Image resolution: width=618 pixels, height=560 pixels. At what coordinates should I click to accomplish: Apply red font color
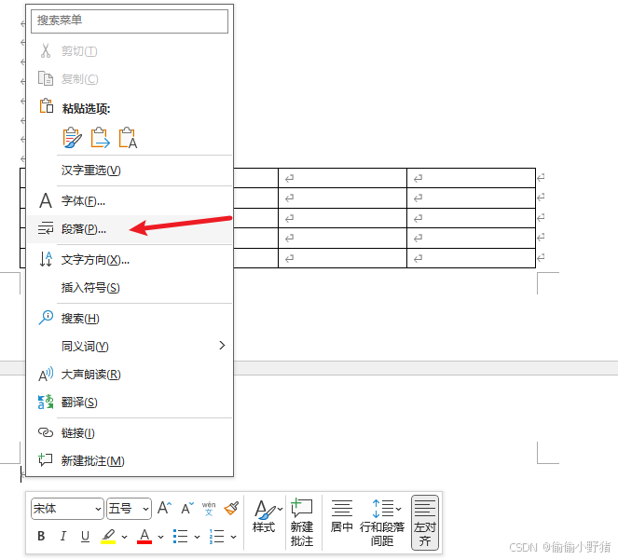[144, 537]
